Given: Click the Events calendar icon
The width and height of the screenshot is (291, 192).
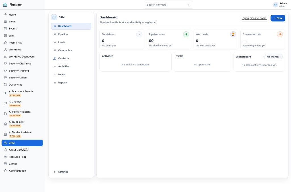Looking at the screenshot, I should coord(5,29).
